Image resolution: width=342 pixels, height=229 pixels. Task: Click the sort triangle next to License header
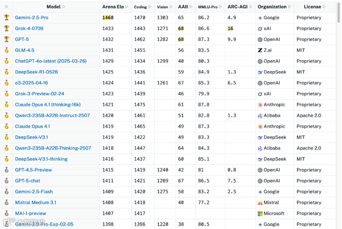click(x=324, y=7)
